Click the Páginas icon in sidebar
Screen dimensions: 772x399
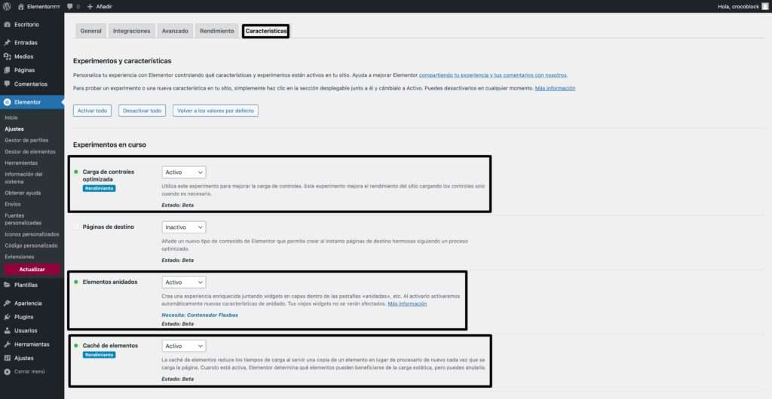7,70
